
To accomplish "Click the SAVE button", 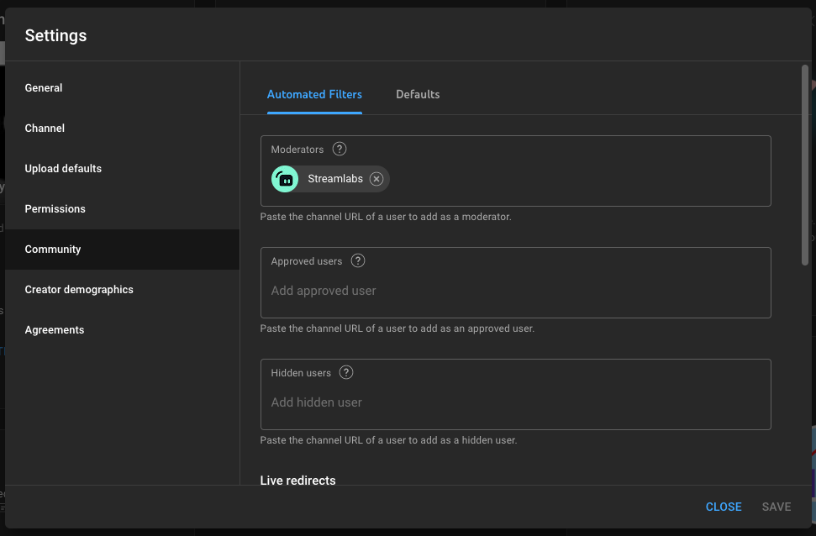I will point(776,507).
